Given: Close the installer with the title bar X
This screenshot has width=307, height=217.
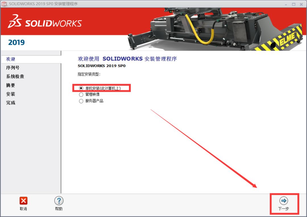Looking at the screenshot, I should pos(301,4).
